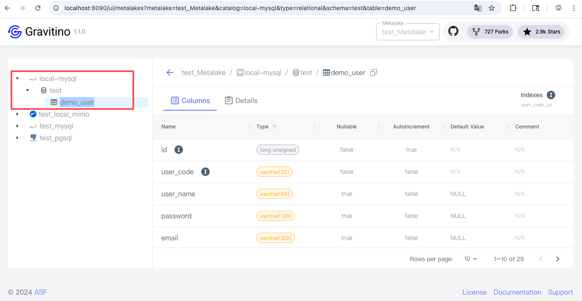Image resolution: width=582 pixels, height=301 pixels.
Task: Click the back arrow in breadcrumb
Action: (x=170, y=72)
